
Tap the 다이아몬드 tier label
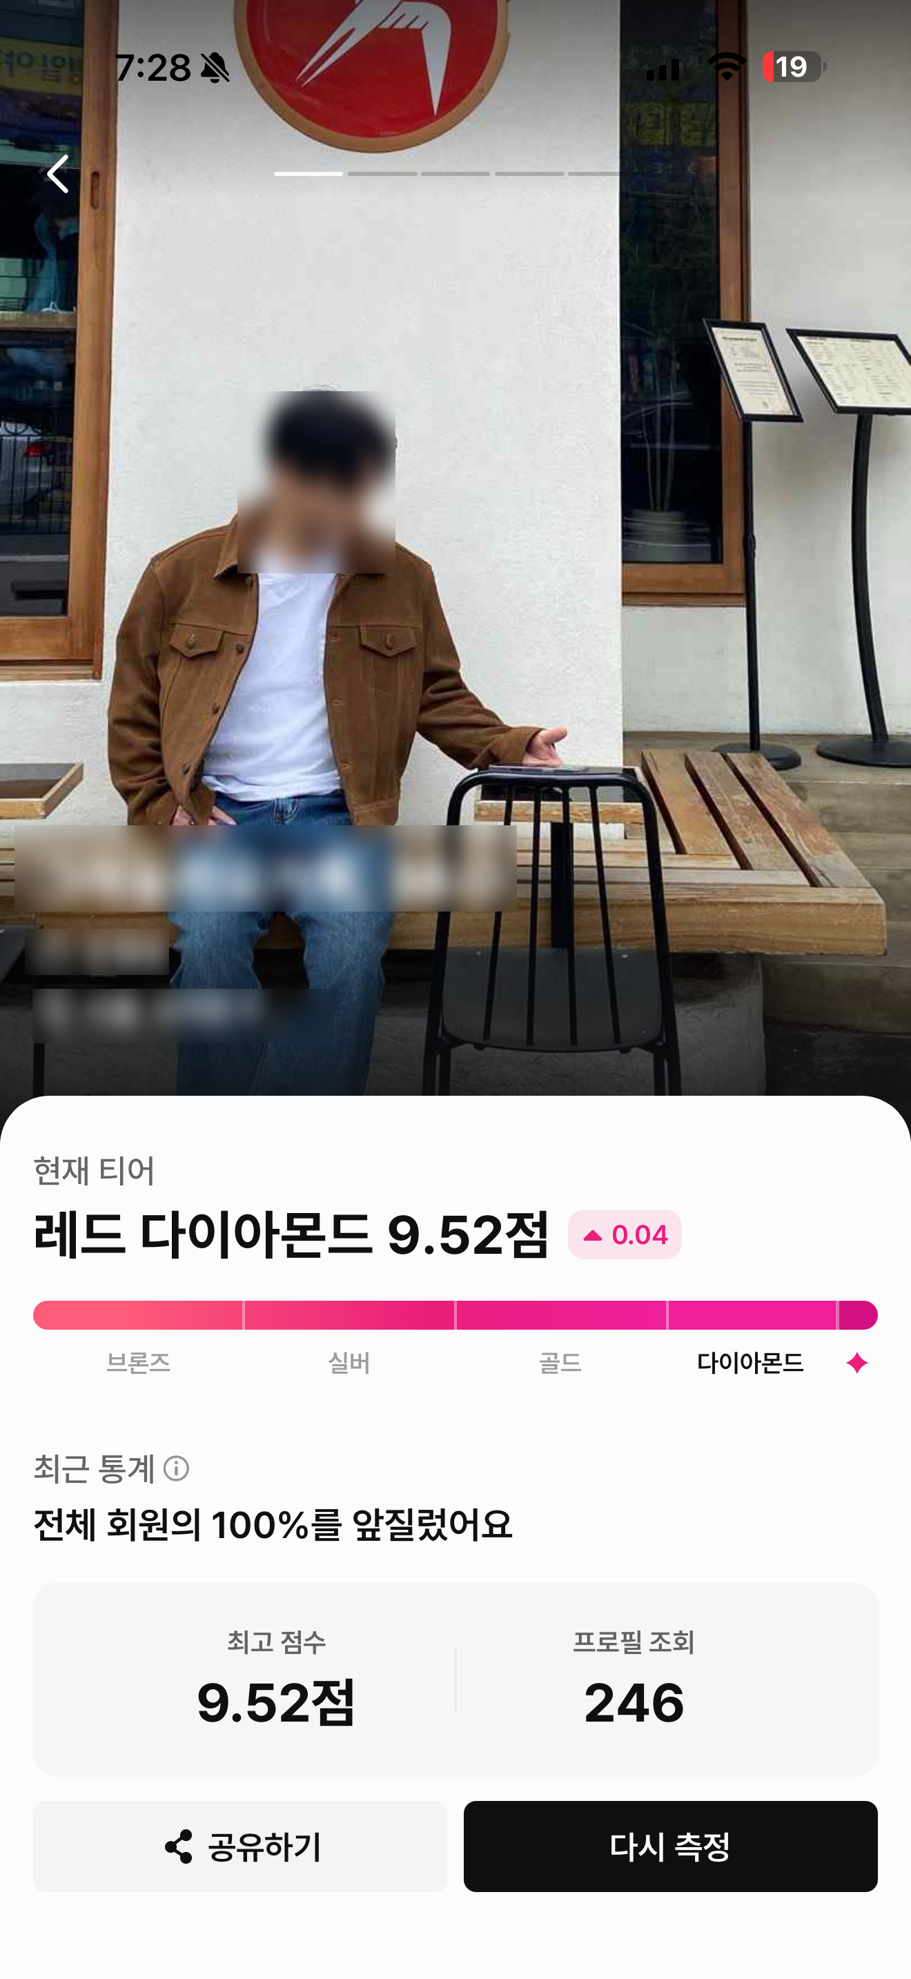click(750, 1363)
